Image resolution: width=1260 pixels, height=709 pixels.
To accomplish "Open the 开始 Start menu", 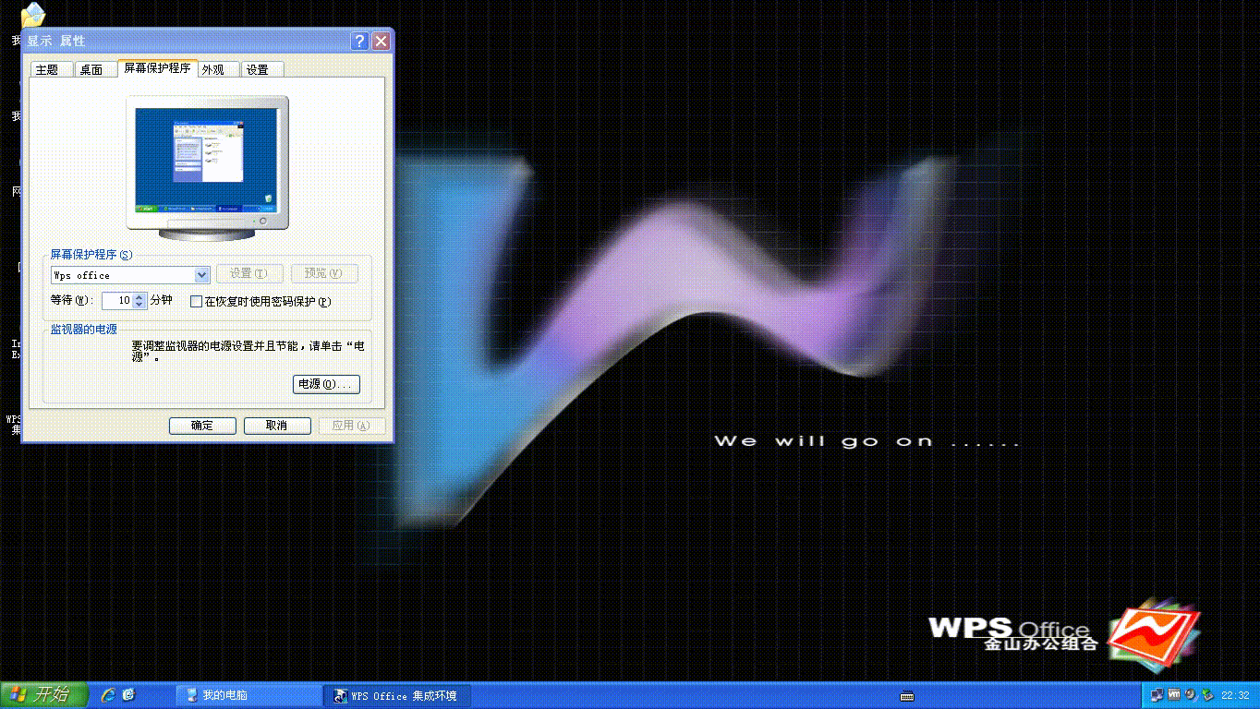I will 43,695.
